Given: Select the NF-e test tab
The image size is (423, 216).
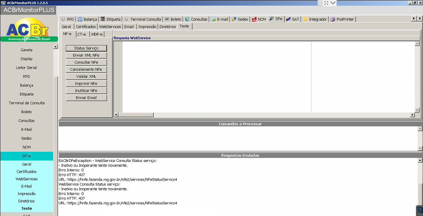Looking at the screenshot, I should [67, 34].
